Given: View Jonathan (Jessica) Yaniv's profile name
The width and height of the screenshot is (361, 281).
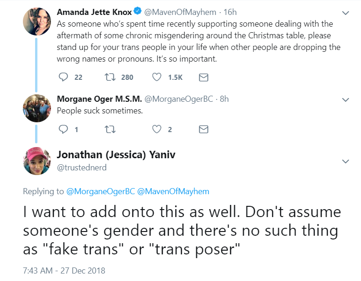Looking at the screenshot, I should (116, 155).
